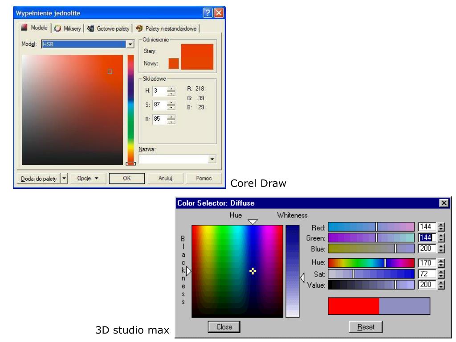Open the Dodaj do palety arrow menu
456x342 pixels.
pyautogui.click(x=64, y=178)
